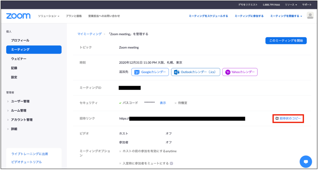The width and height of the screenshot is (318, 170).
Task: Add meeting to Outlook Calendar (.ics)
Action: (196, 72)
